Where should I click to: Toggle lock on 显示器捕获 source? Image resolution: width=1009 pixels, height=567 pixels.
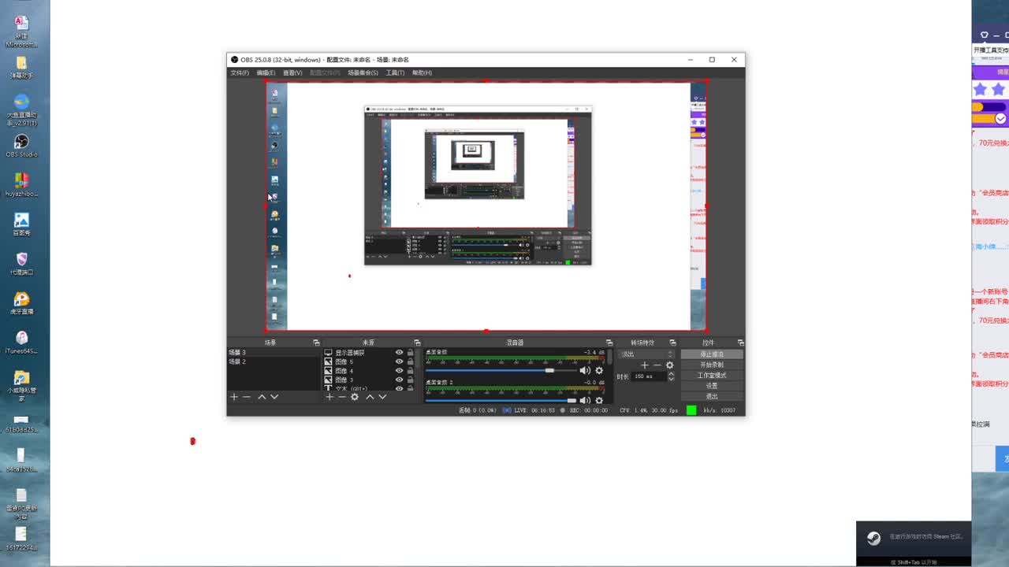click(x=410, y=353)
